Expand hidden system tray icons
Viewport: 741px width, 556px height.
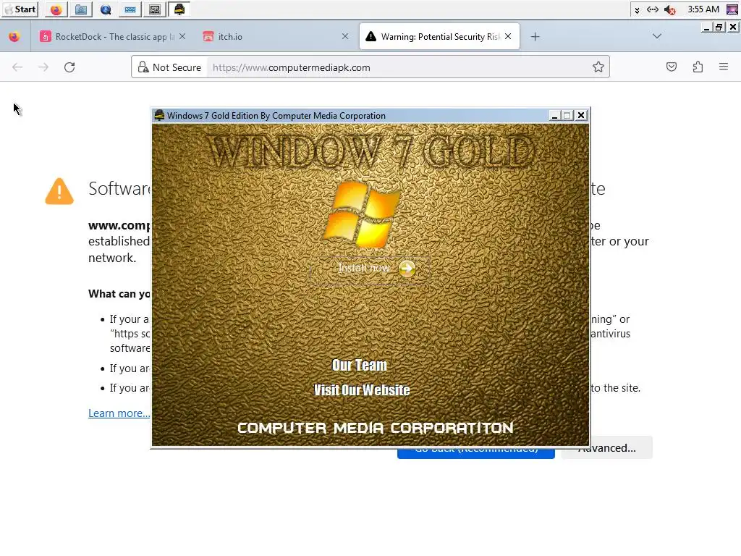[637, 10]
